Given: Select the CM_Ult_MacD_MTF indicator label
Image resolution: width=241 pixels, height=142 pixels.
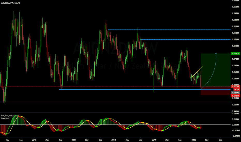Looking at the screenshot, I should coord(10,115).
